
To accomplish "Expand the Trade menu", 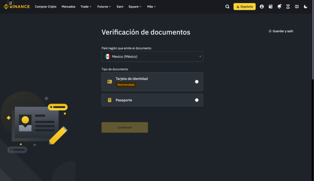I will [x=86, y=6].
